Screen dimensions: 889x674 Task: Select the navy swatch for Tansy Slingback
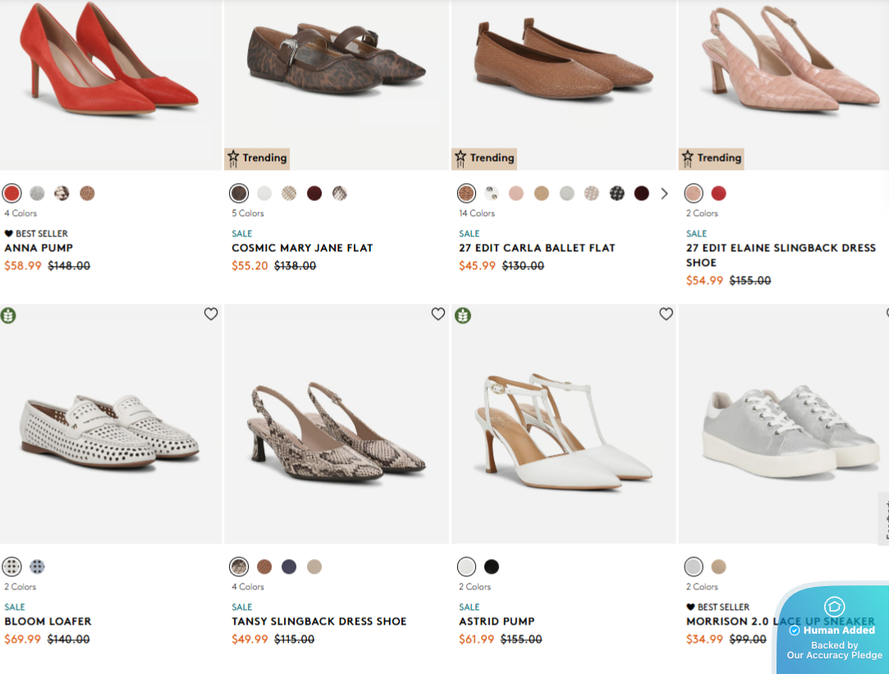coord(289,566)
